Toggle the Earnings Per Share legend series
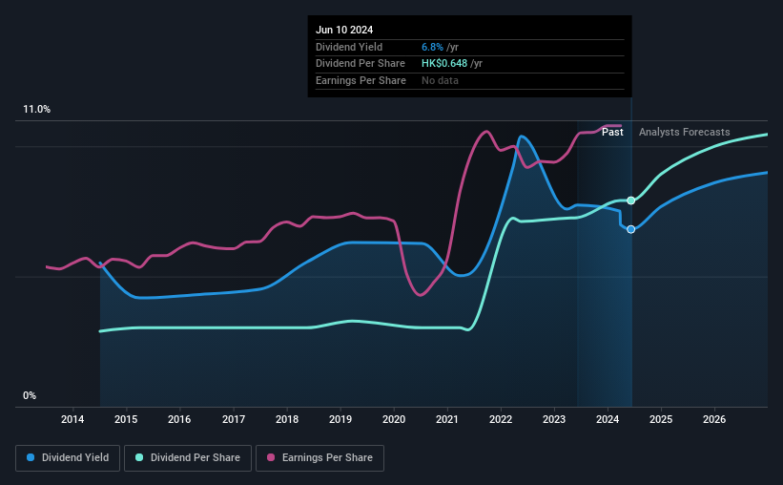 point(319,458)
